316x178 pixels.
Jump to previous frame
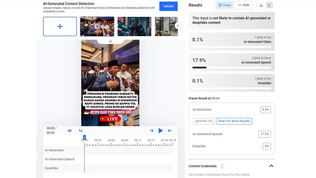click(152, 131)
